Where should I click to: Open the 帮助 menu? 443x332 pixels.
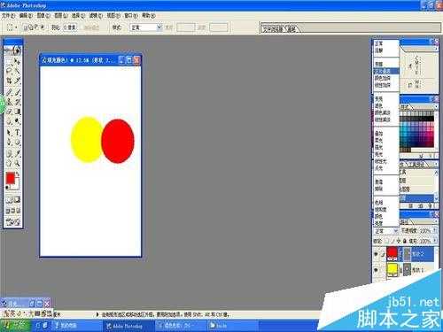149,15
